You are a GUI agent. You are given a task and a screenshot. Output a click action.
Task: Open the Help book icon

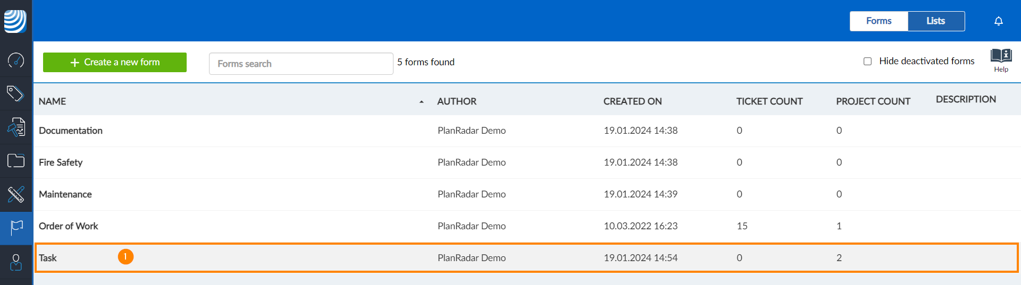(x=1001, y=61)
